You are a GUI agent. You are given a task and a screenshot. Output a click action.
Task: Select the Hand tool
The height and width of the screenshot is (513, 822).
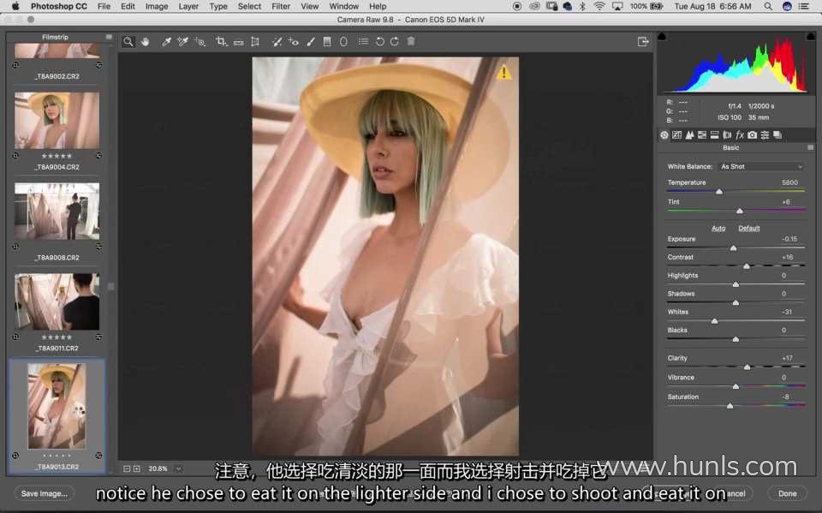point(146,41)
